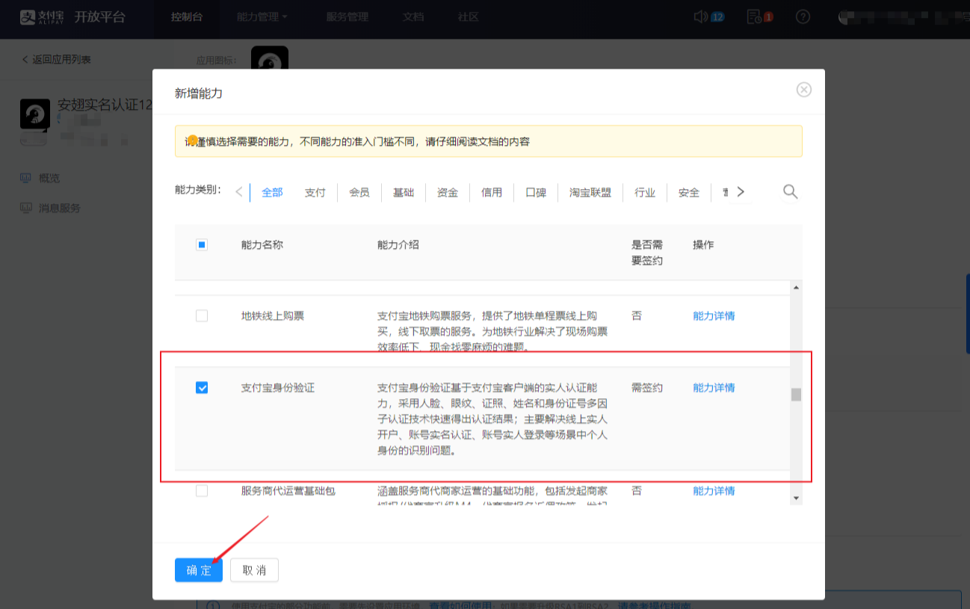
Task: Select the 全部 category tab
Action: [272, 193]
